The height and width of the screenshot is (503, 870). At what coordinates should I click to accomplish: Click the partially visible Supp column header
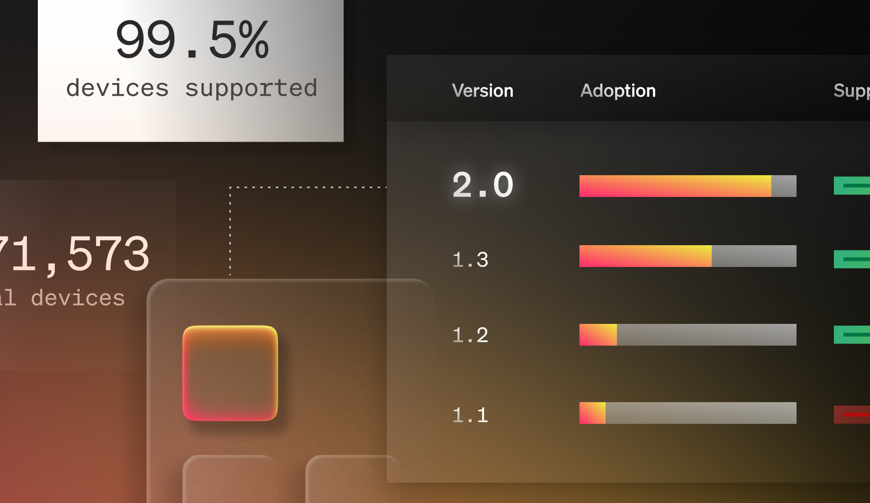pos(851,90)
